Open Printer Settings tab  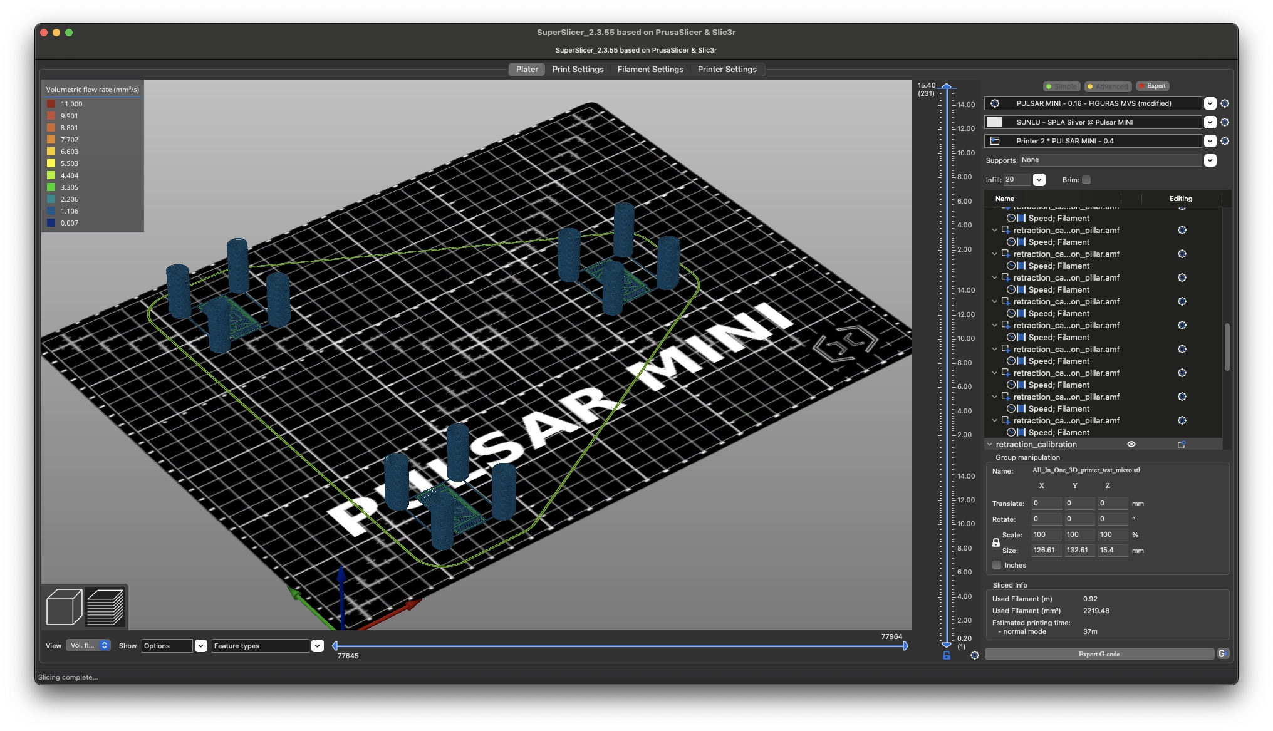(x=727, y=69)
